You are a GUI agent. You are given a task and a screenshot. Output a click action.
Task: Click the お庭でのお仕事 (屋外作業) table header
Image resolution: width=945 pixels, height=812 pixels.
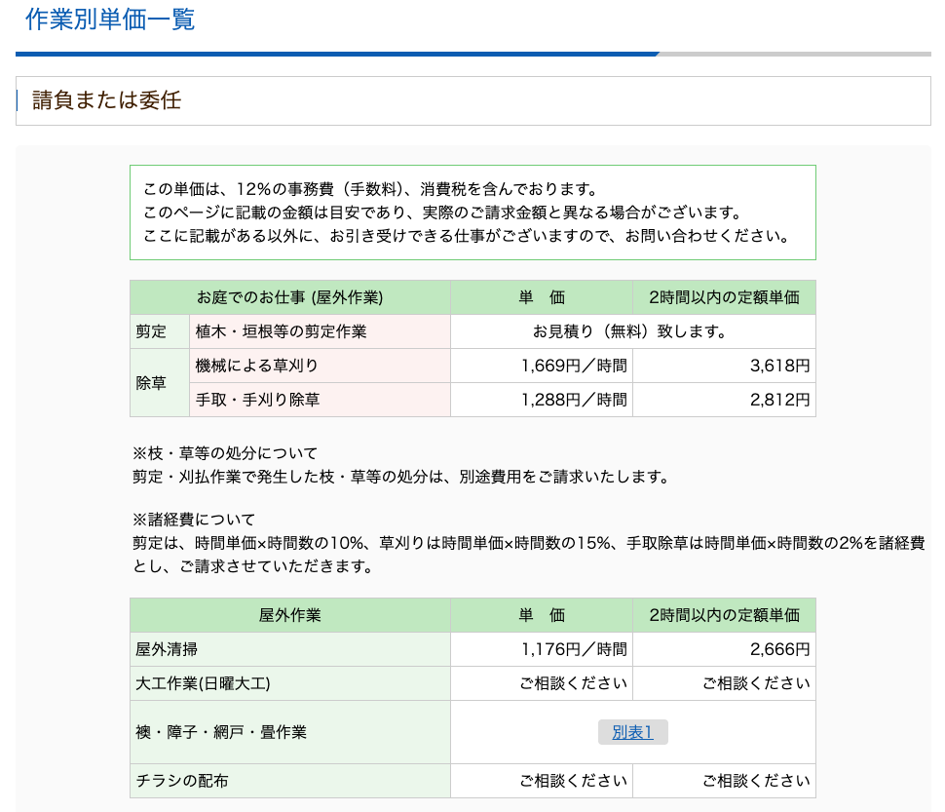289,297
